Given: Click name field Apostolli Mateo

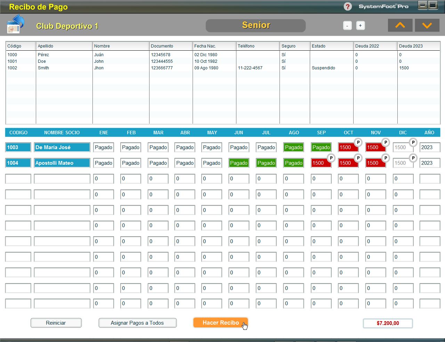Looking at the screenshot, I should pos(62,163).
